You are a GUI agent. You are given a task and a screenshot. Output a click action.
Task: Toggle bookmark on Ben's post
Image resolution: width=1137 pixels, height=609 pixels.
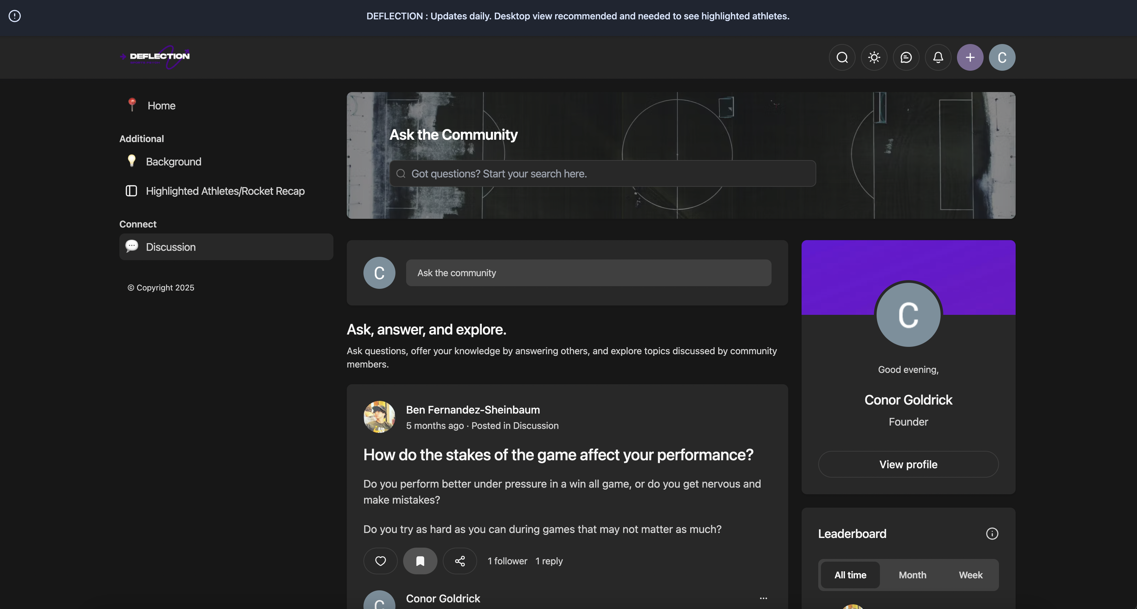420,561
